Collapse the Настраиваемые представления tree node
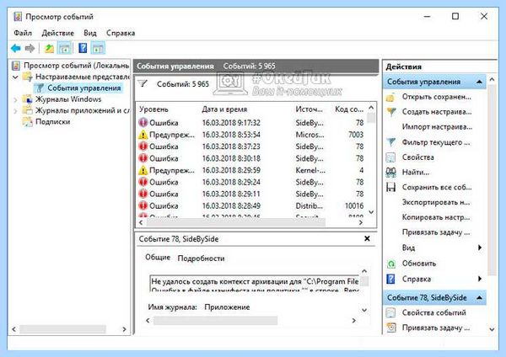 click(15, 77)
